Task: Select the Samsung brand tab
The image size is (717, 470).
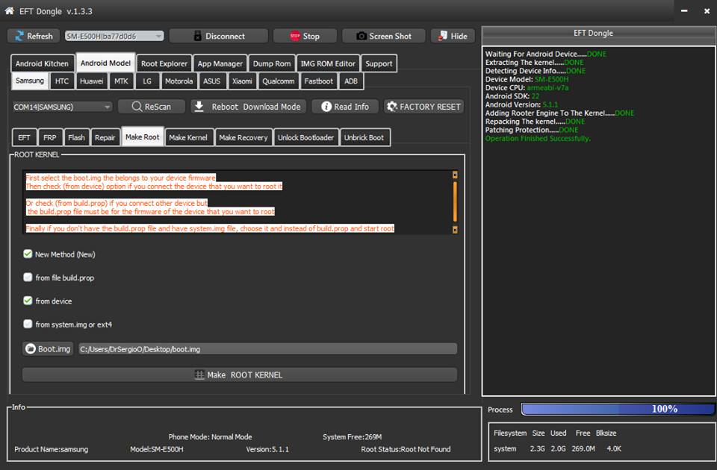Action: (30, 81)
